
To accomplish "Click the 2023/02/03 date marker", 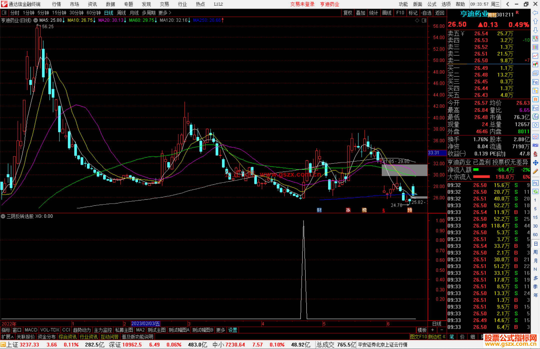I will [145, 323].
